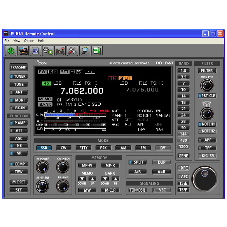Click the green power icon in toolbar
The image size is (227, 227).
point(11,51)
